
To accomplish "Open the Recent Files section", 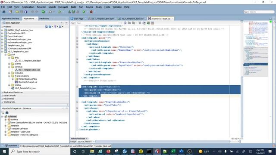I will coord(9,99).
